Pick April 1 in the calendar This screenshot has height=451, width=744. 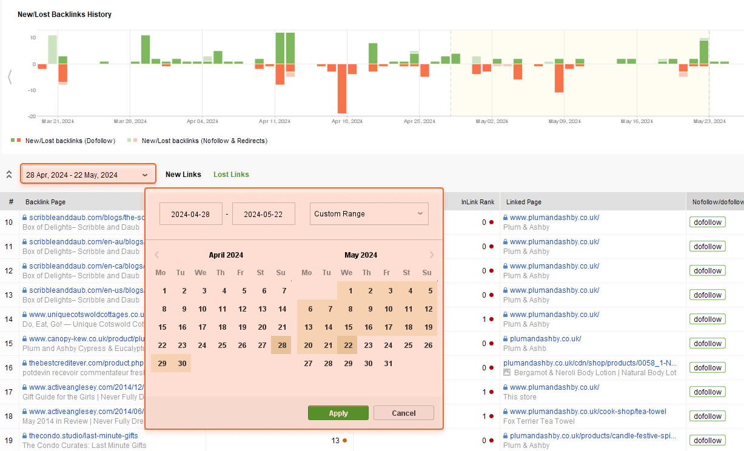click(x=164, y=291)
